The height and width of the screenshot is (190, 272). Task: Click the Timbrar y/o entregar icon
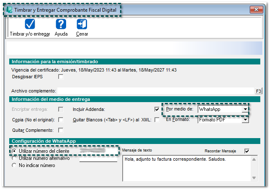(30, 25)
